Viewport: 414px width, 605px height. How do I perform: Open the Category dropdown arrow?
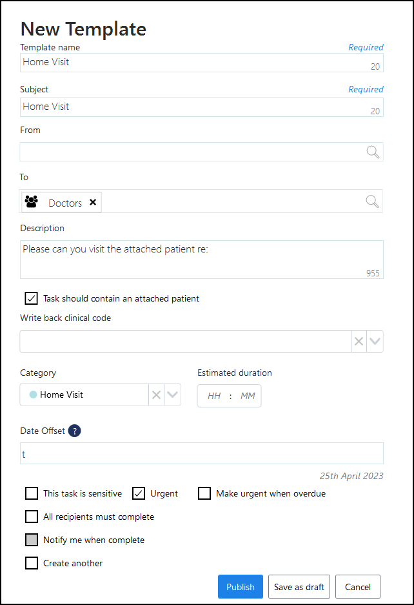tap(172, 395)
